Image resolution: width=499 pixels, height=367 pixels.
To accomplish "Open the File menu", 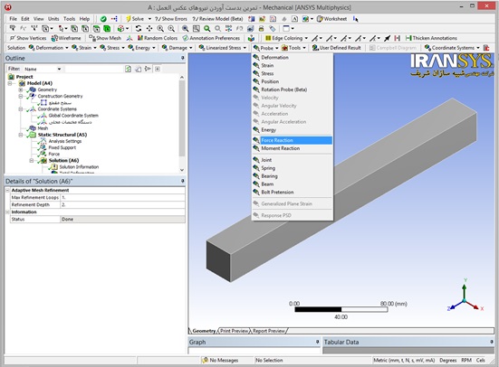I will pos(13,19).
